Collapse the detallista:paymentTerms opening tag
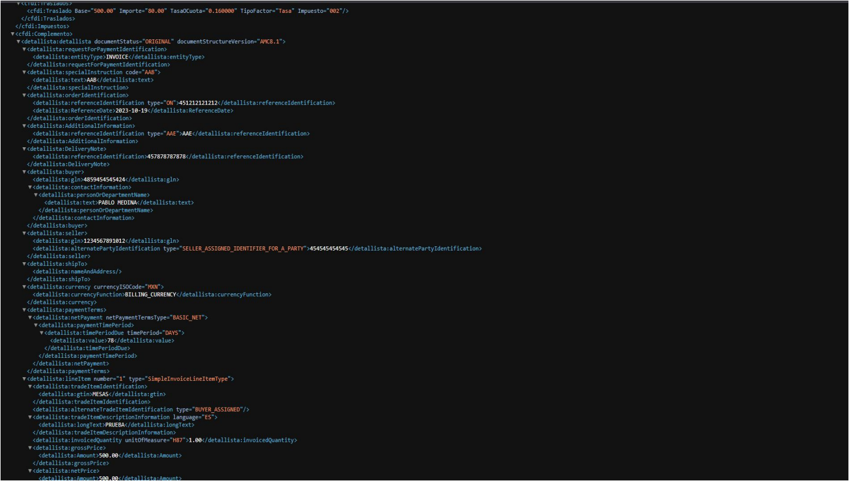849x481 pixels. click(x=24, y=310)
